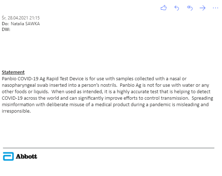Screen dimensions: 222x176
Task: Click the date stamp 28.04.2021 21:15
Action: [23, 18]
